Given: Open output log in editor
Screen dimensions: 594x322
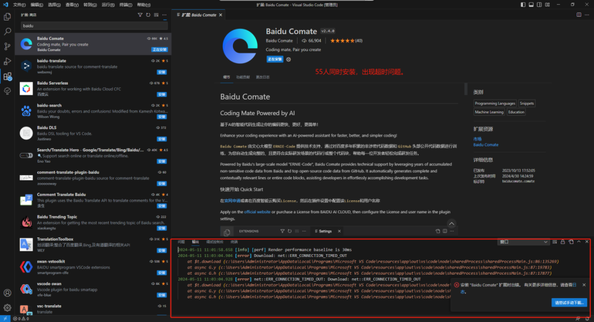Looking at the screenshot, I should (571, 242).
